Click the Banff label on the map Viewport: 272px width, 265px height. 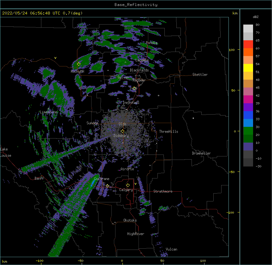[x=39, y=178]
